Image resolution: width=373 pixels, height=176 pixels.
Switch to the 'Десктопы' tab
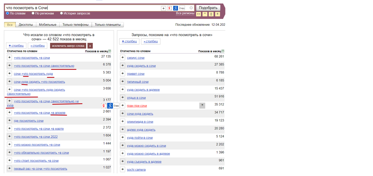26,25
